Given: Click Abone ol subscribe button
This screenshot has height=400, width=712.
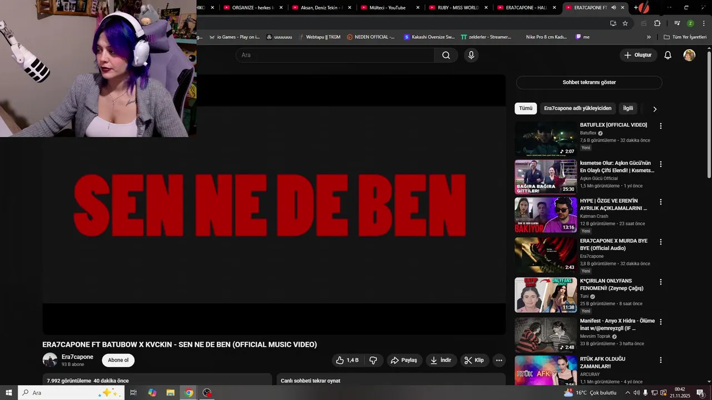Looking at the screenshot, I should 118,360.
